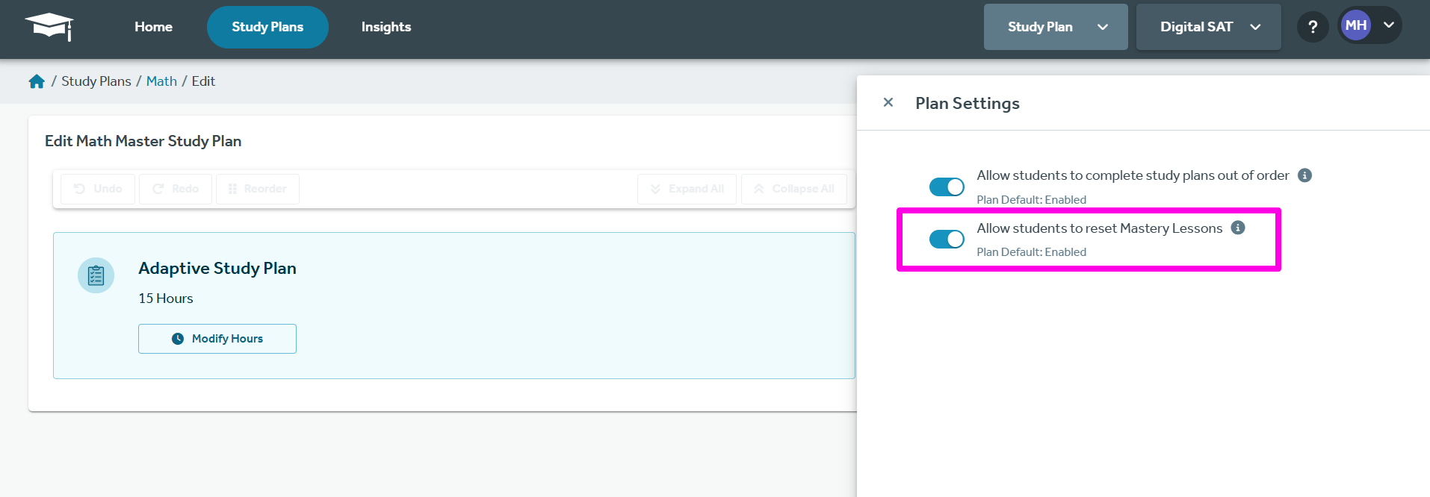Viewport: 1430px width, 497px height.
Task: Click the graduation cap logo icon
Action: (49, 27)
